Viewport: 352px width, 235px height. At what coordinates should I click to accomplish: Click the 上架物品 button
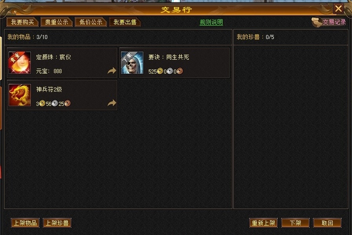25,223
